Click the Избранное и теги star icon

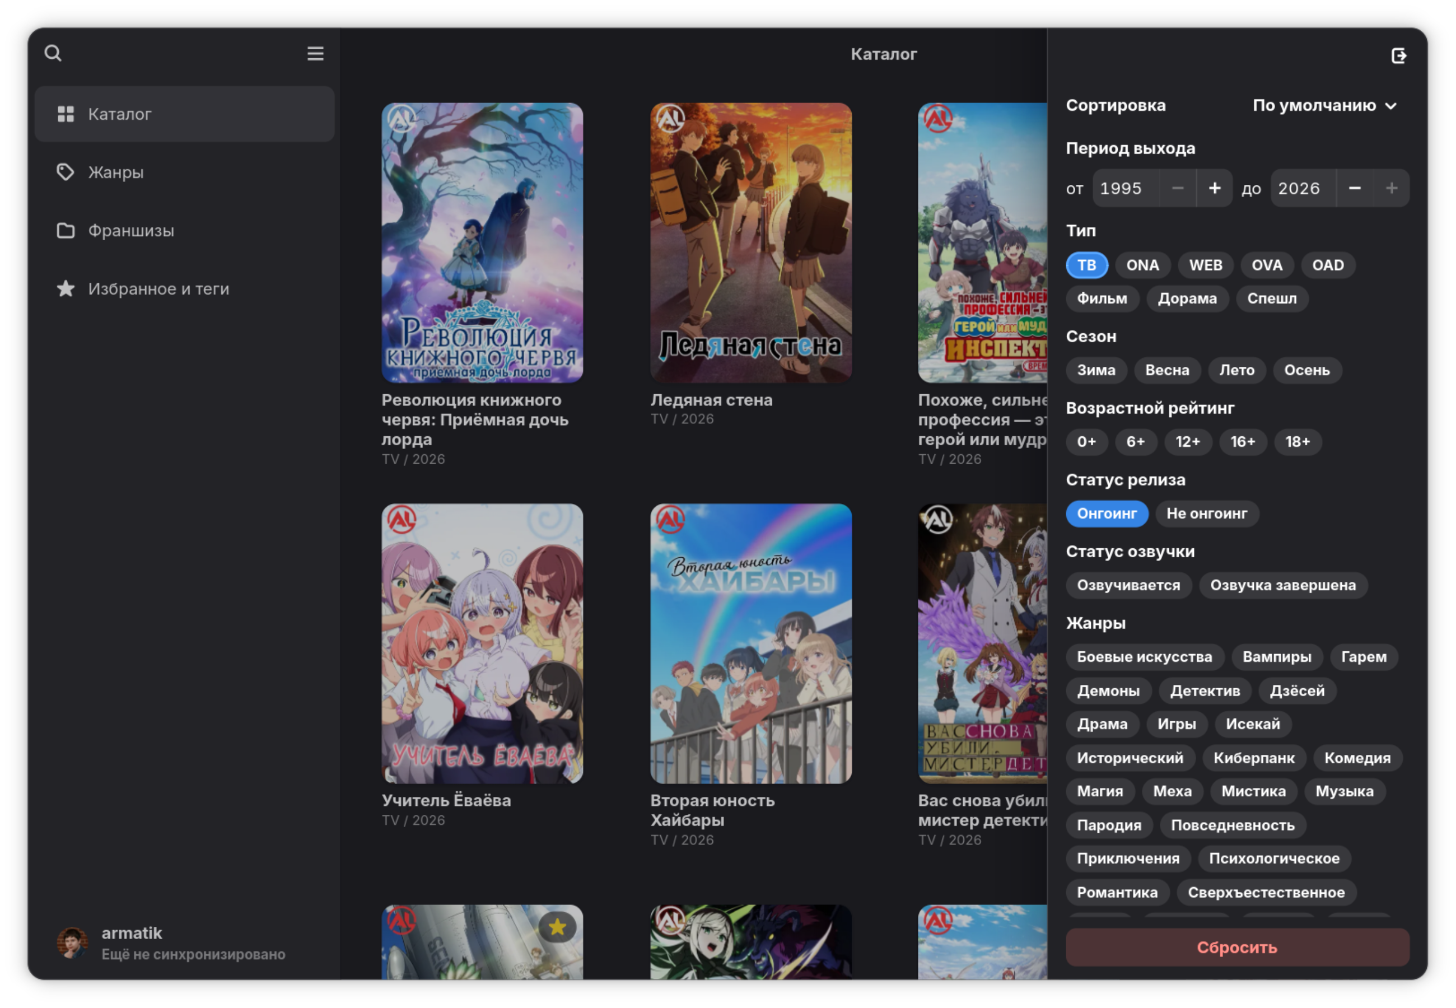click(66, 288)
